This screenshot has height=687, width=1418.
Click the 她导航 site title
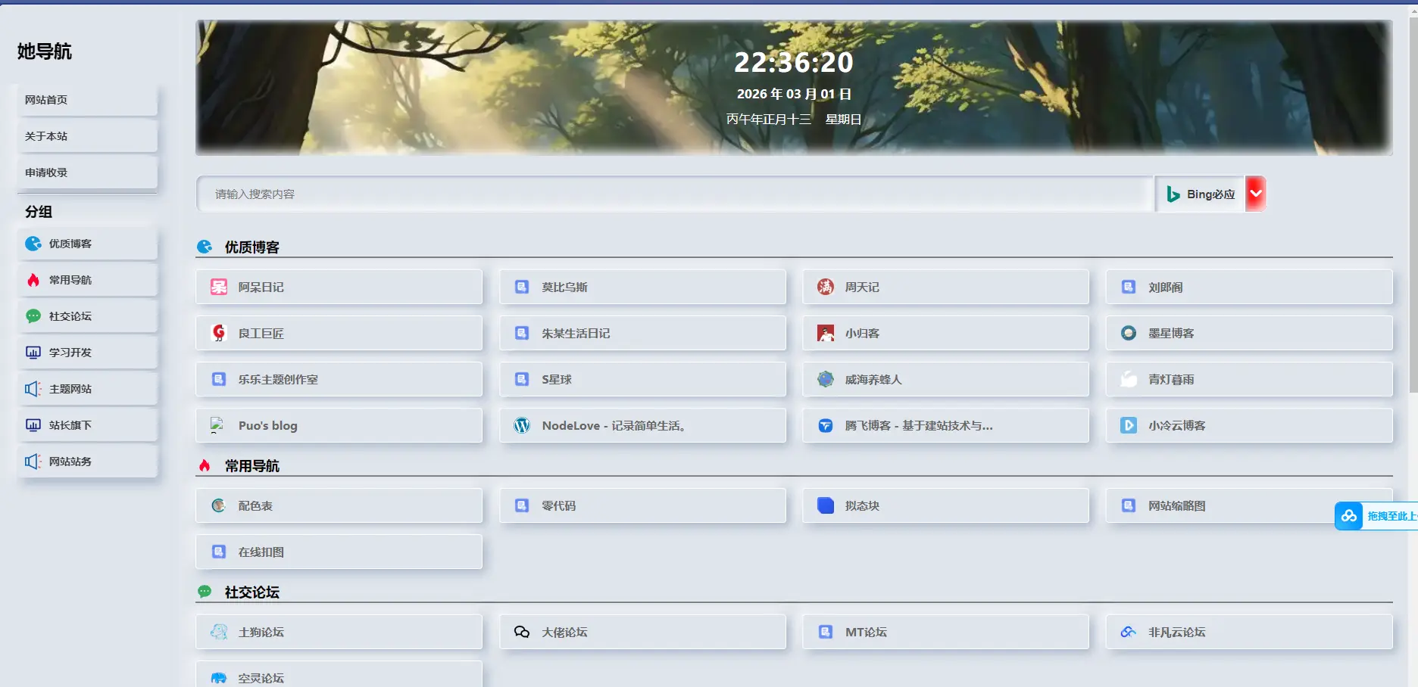(45, 51)
